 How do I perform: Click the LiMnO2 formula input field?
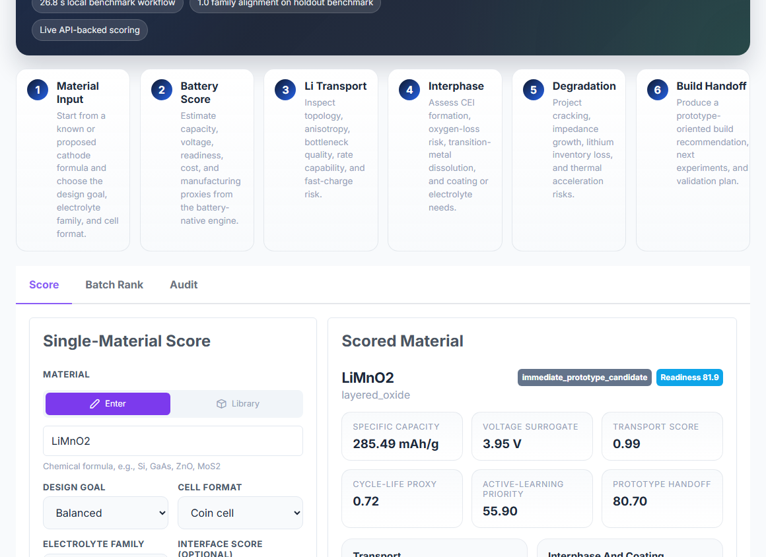(173, 441)
